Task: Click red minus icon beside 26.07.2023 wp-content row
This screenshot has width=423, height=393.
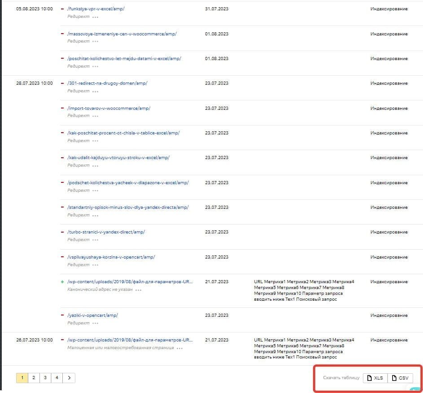Action: [62, 340]
